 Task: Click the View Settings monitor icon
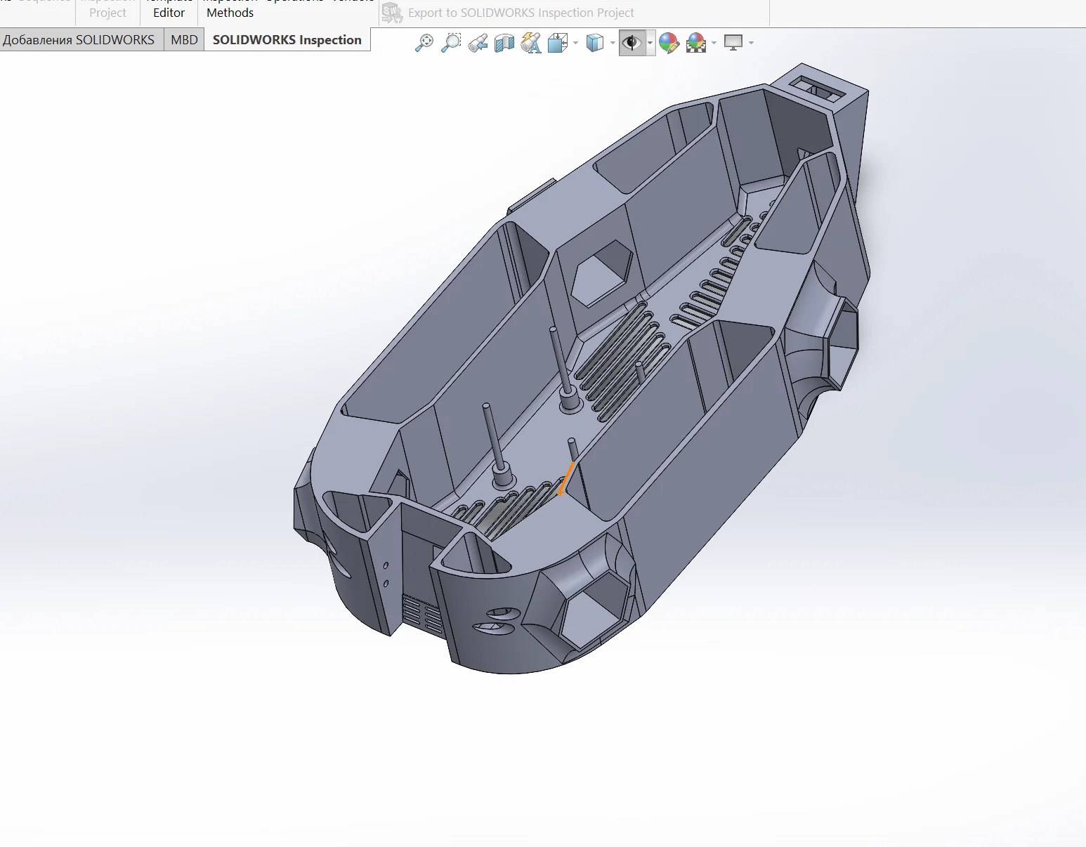[x=733, y=43]
